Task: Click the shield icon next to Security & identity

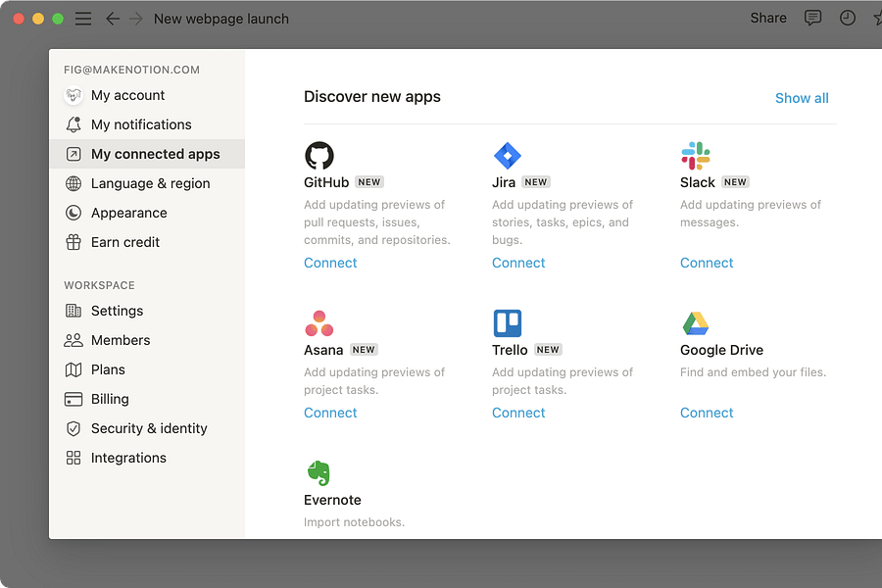Action: click(x=74, y=428)
